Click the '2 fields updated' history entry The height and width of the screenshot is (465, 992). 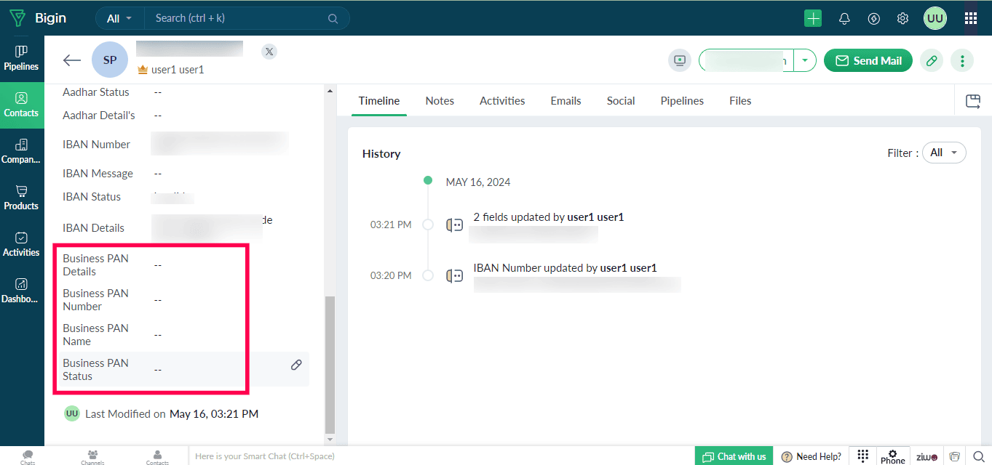pyautogui.click(x=548, y=217)
